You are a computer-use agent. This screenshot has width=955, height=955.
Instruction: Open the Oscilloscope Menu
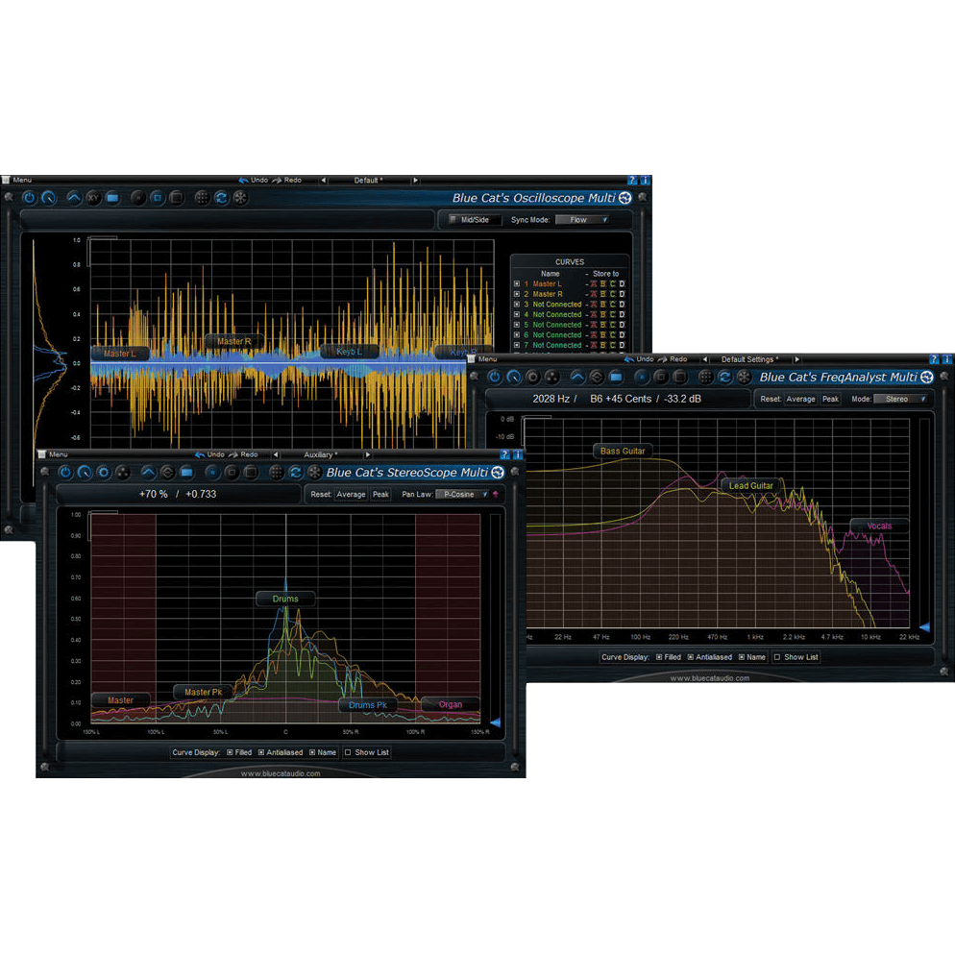click(x=17, y=180)
